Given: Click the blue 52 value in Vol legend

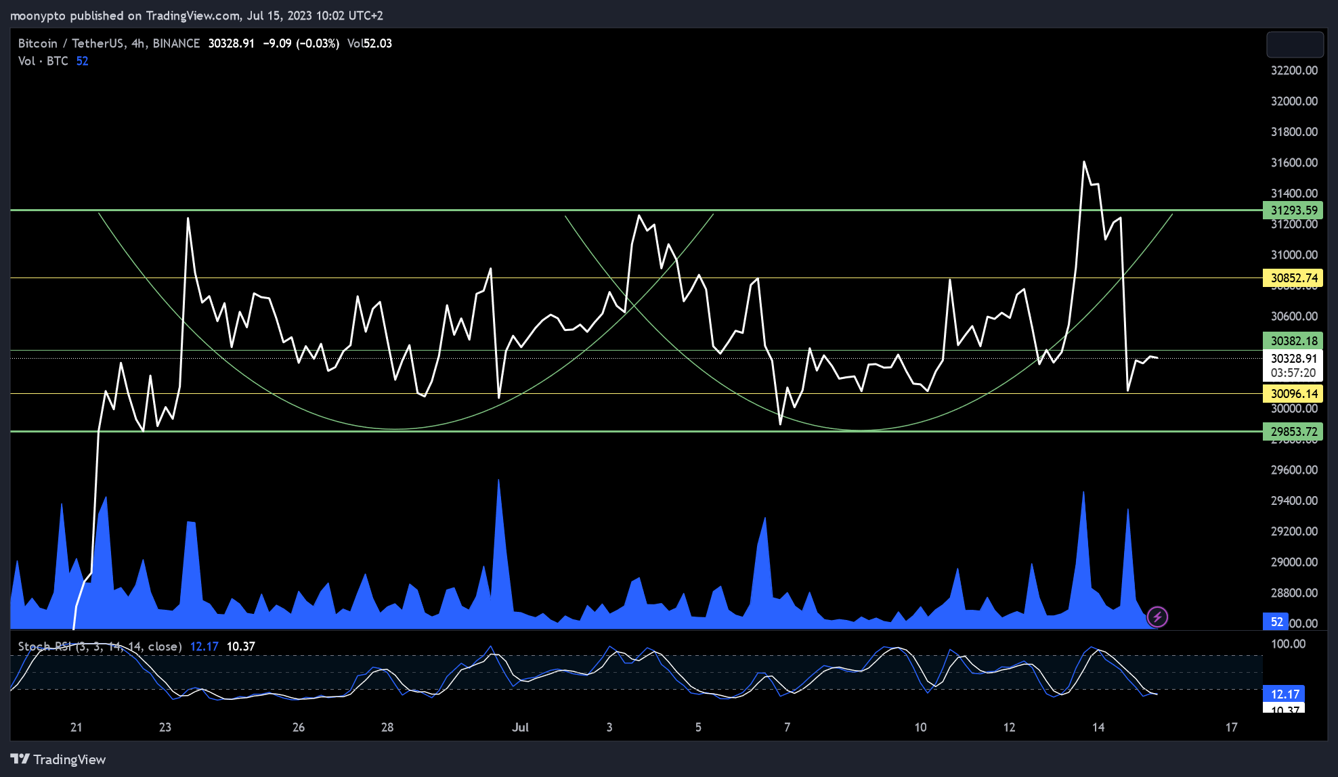Looking at the screenshot, I should coord(82,61).
